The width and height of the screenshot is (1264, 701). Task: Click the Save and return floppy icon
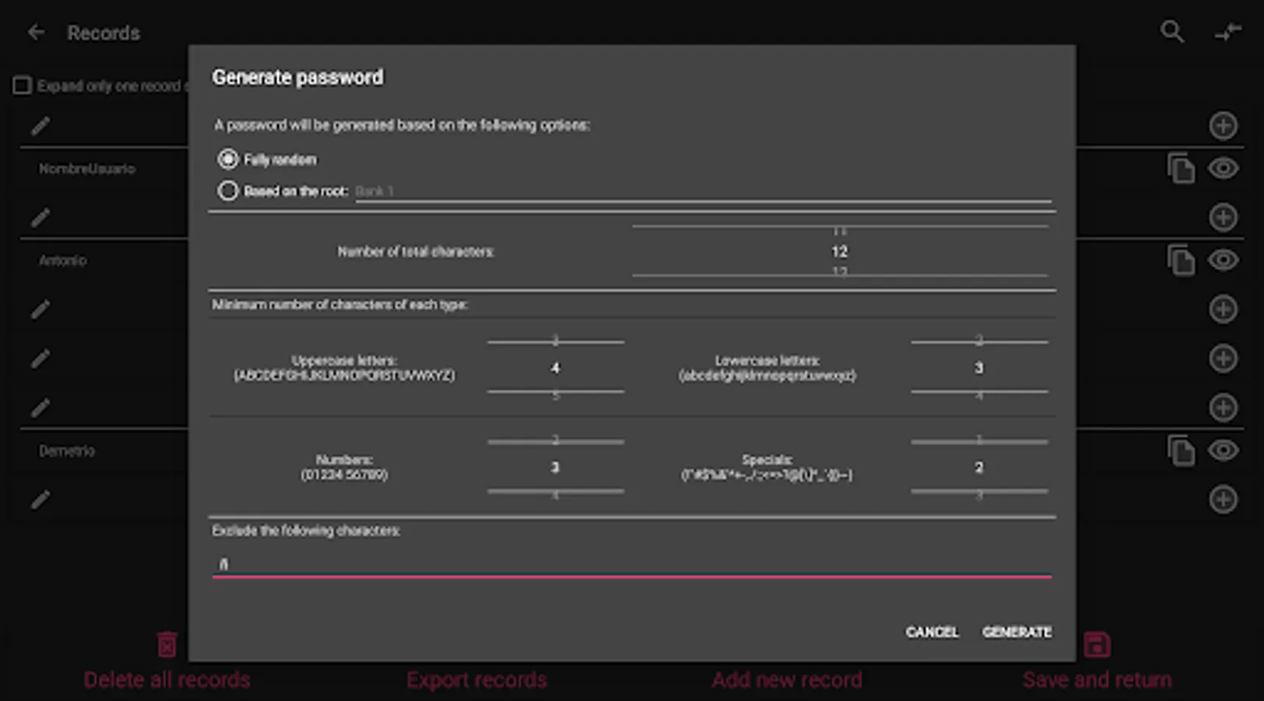pos(1097,645)
